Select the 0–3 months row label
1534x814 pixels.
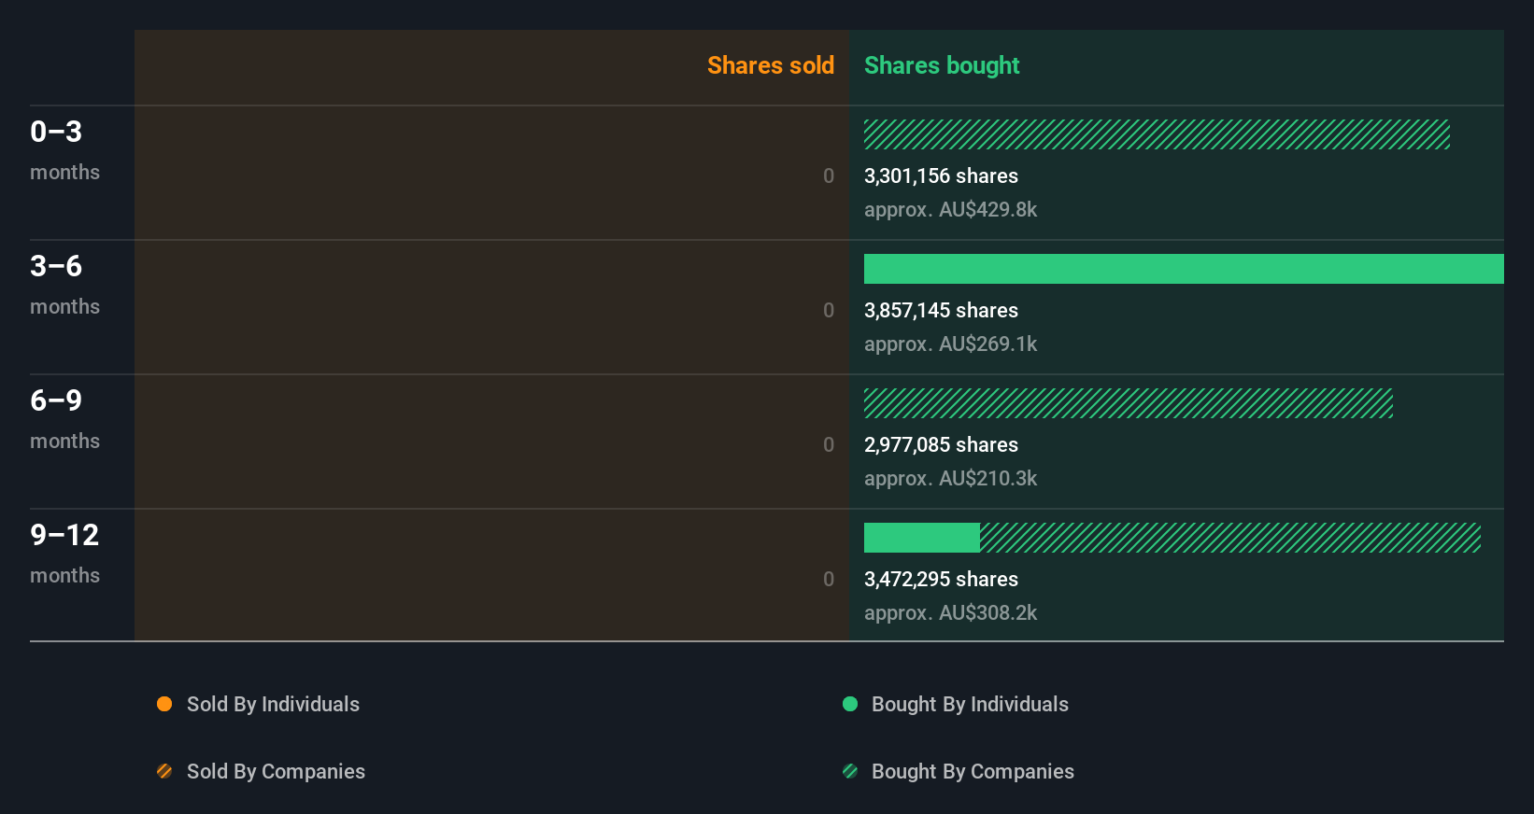click(64, 149)
